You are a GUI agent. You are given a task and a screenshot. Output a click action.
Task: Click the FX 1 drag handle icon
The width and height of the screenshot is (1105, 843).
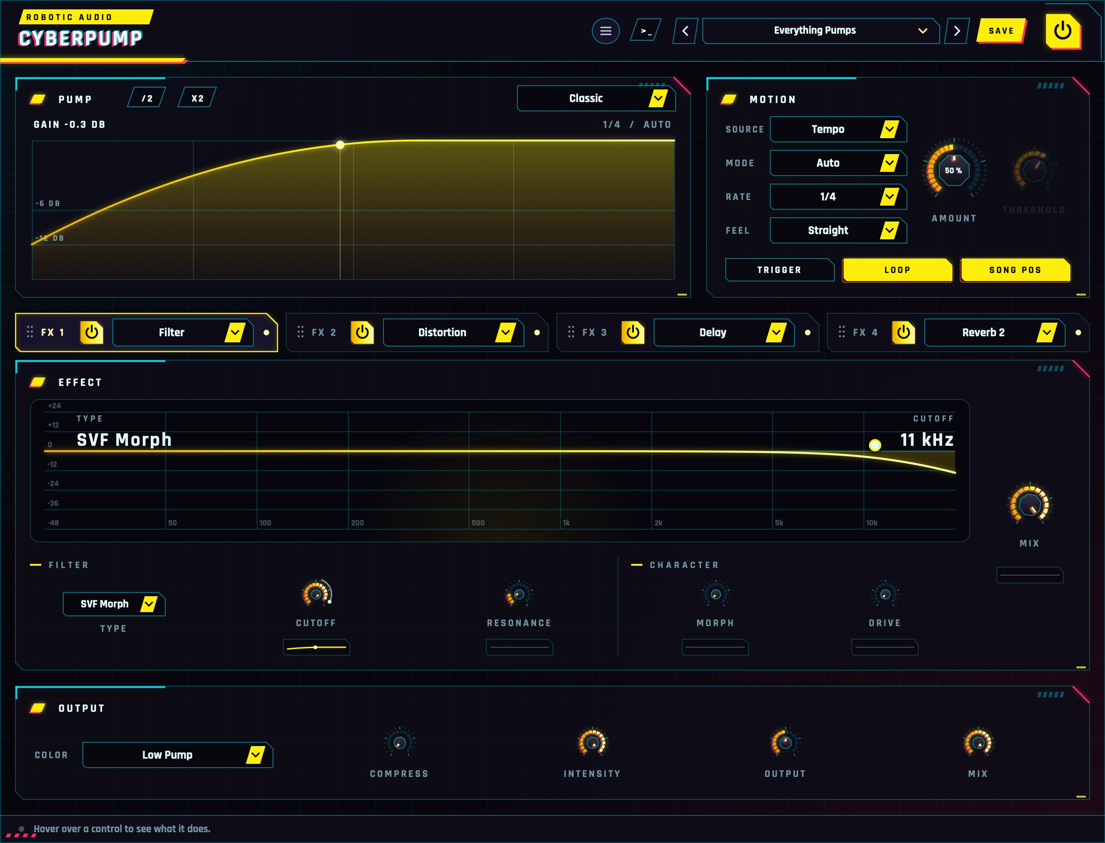(x=29, y=332)
